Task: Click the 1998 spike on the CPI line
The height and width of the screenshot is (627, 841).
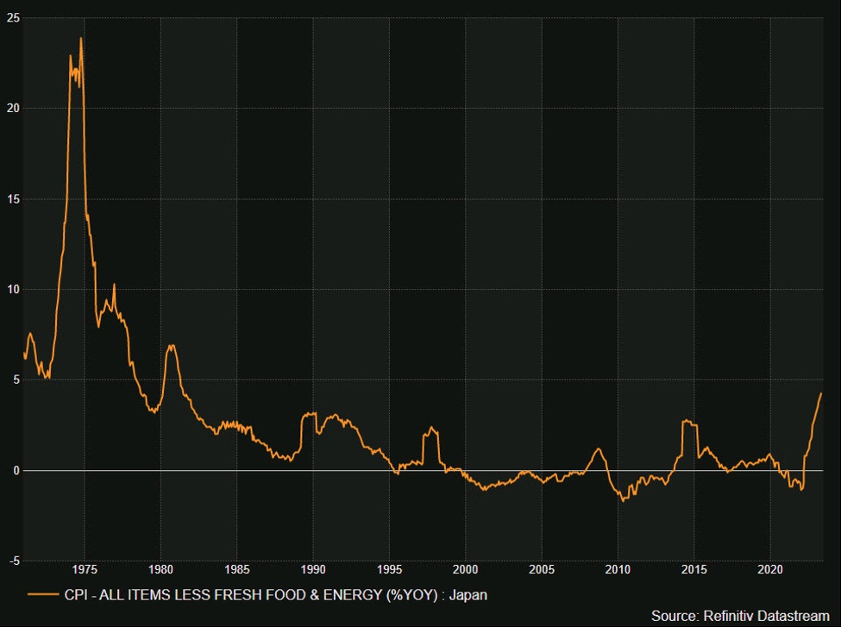Action: (430, 424)
